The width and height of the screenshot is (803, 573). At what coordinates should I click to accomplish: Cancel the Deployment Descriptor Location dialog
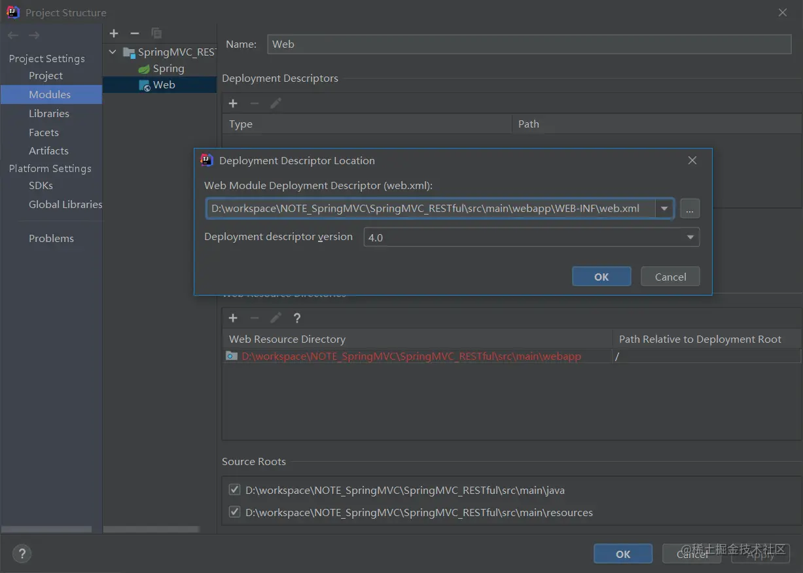pos(670,277)
